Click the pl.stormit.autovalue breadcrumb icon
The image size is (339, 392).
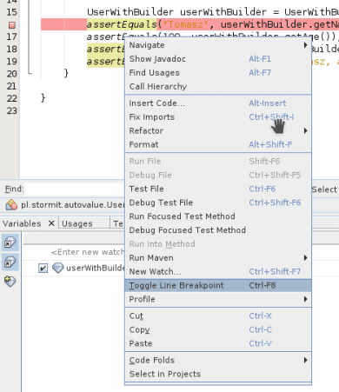pyautogui.click(x=11, y=205)
